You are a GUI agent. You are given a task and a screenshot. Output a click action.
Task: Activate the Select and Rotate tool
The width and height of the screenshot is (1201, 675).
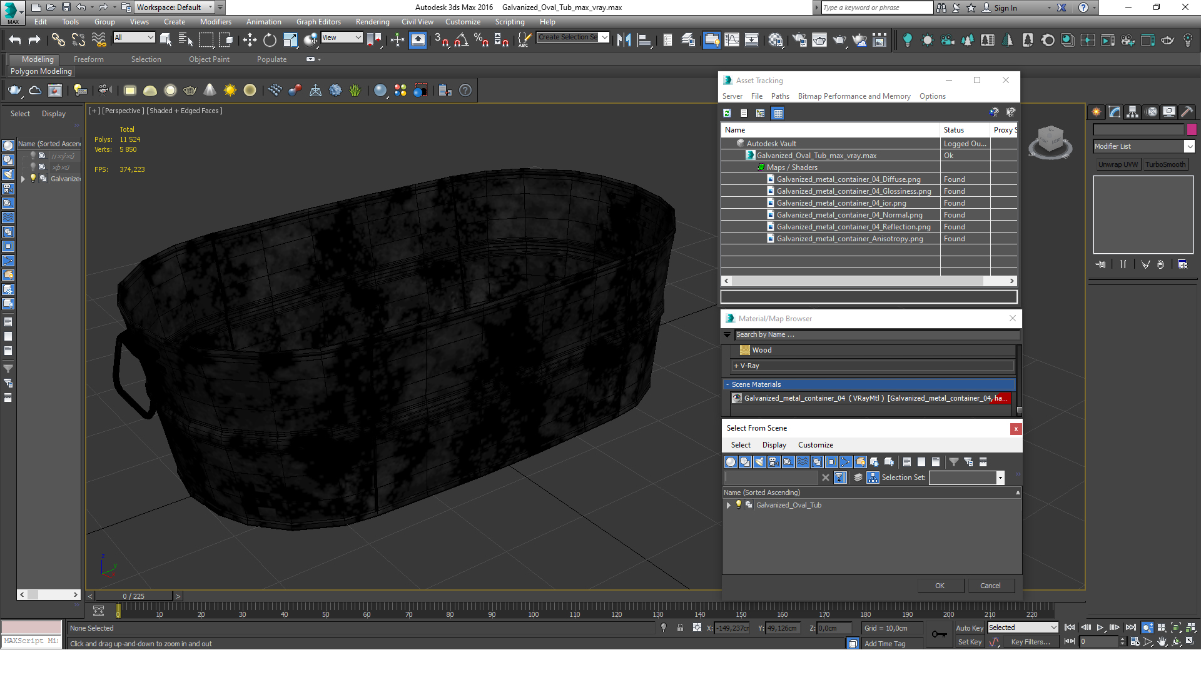pos(270,40)
